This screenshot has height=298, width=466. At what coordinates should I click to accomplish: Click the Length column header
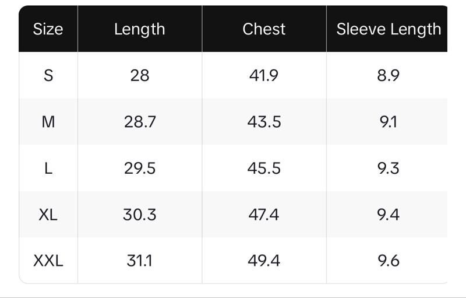pyautogui.click(x=140, y=29)
